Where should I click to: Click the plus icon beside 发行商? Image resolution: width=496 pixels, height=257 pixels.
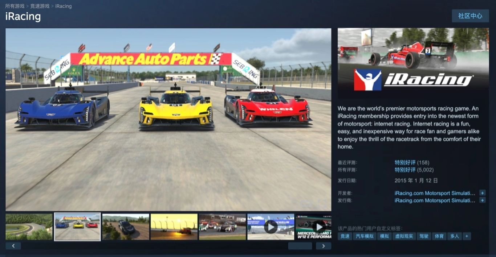pos(483,200)
